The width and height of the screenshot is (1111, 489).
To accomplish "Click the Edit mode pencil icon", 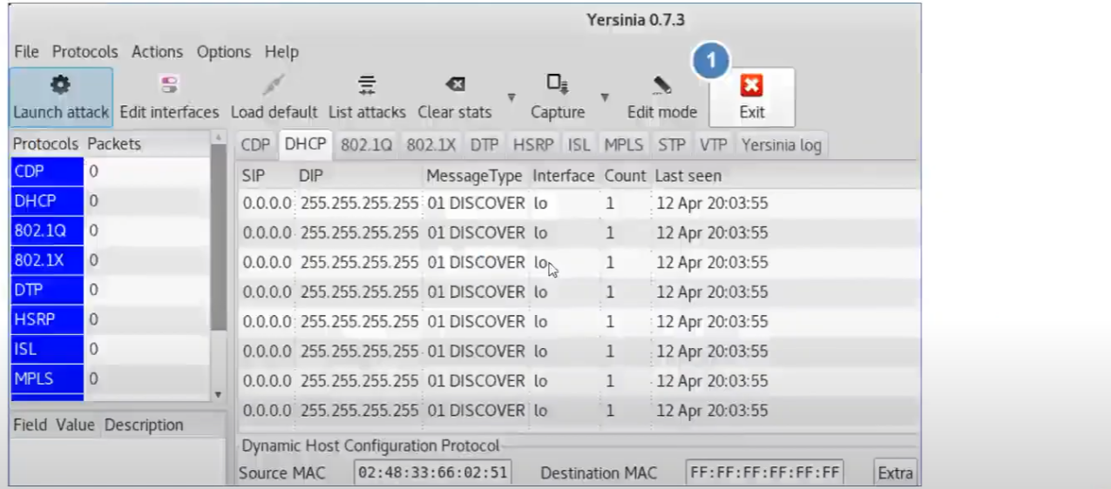I will (x=662, y=85).
